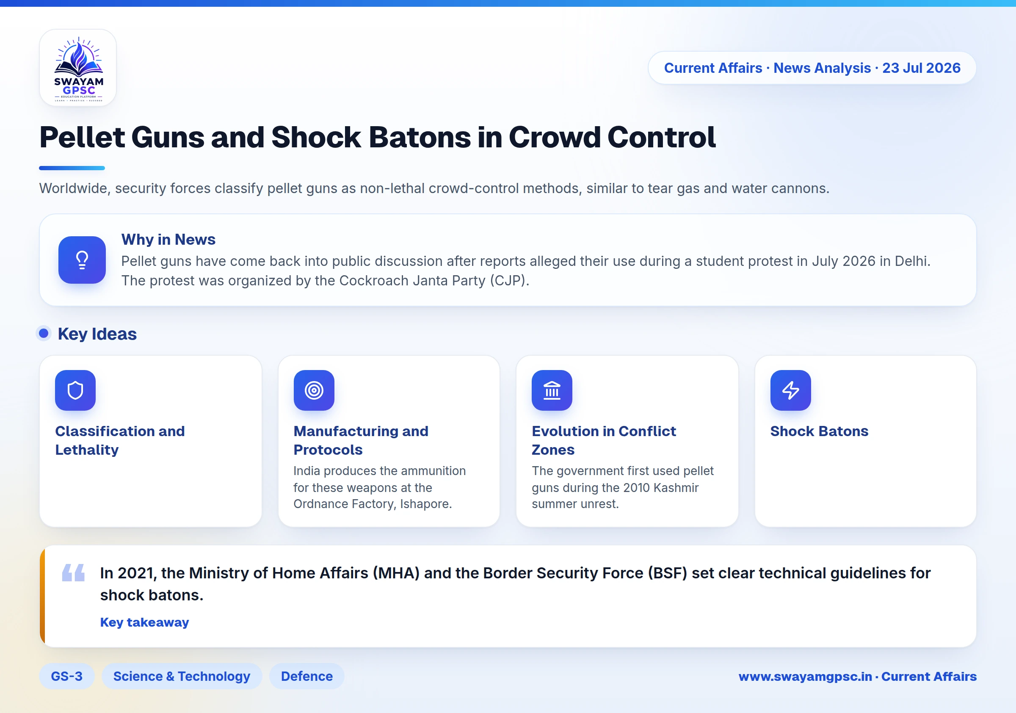Click the lightbulb icon beside Why in News

coord(82,260)
